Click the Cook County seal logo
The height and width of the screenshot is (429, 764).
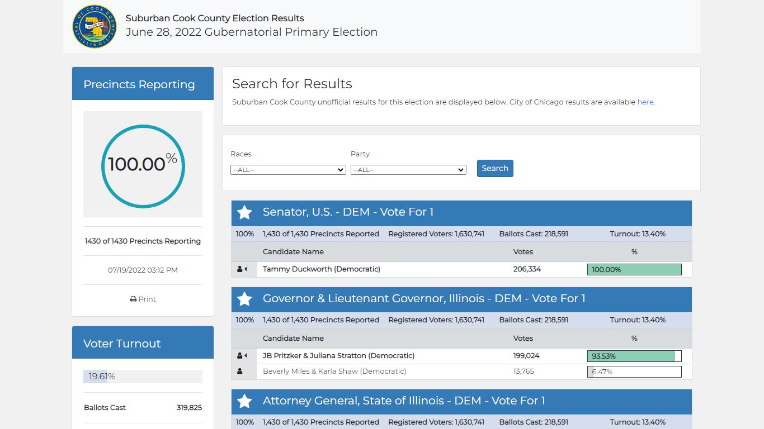click(x=95, y=26)
